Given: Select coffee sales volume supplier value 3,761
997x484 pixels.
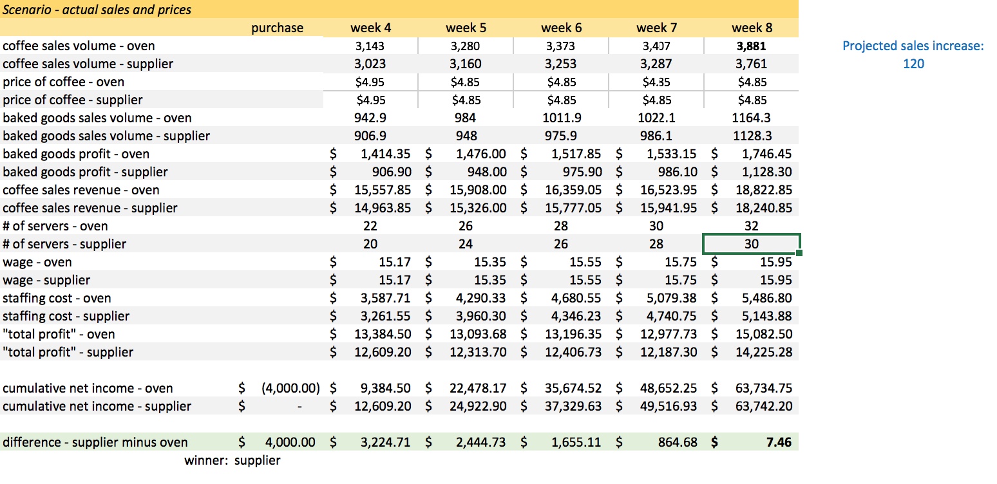Looking at the screenshot, I should (x=752, y=64).
